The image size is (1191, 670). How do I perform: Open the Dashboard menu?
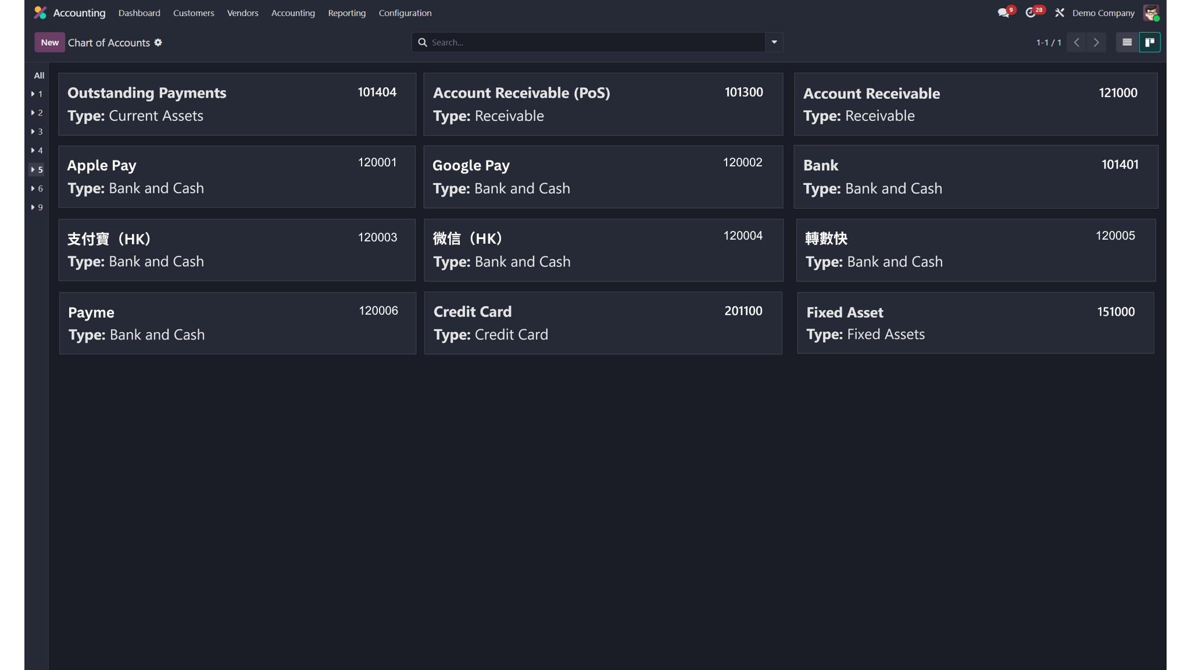(140, 13)
